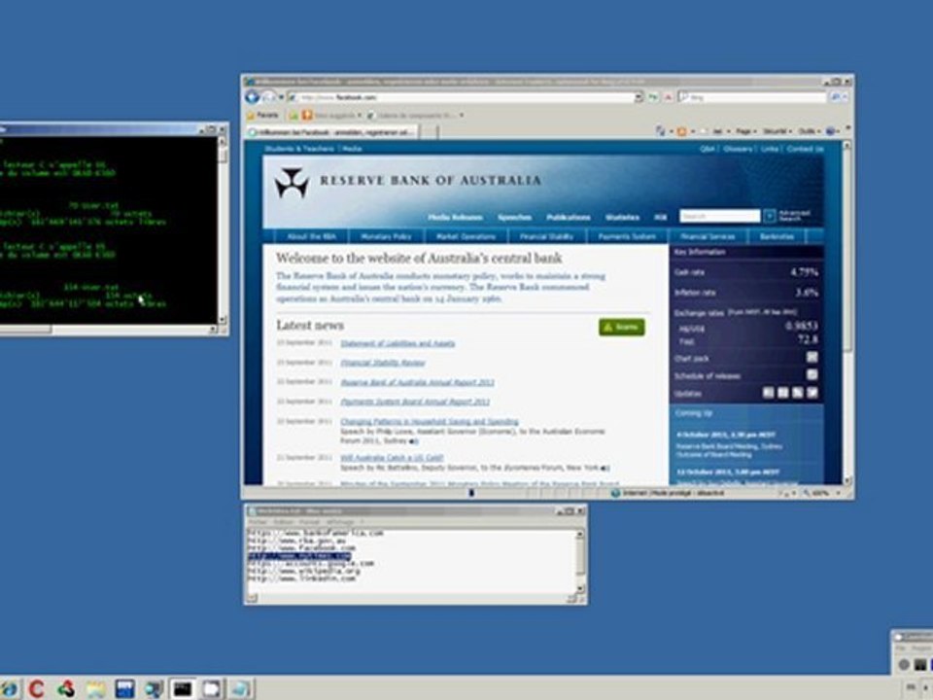The height and width of the screenshot is (700, 933).
Task: Click the browser Forward button
Action: pyautogui.click(x=268, y=97)
